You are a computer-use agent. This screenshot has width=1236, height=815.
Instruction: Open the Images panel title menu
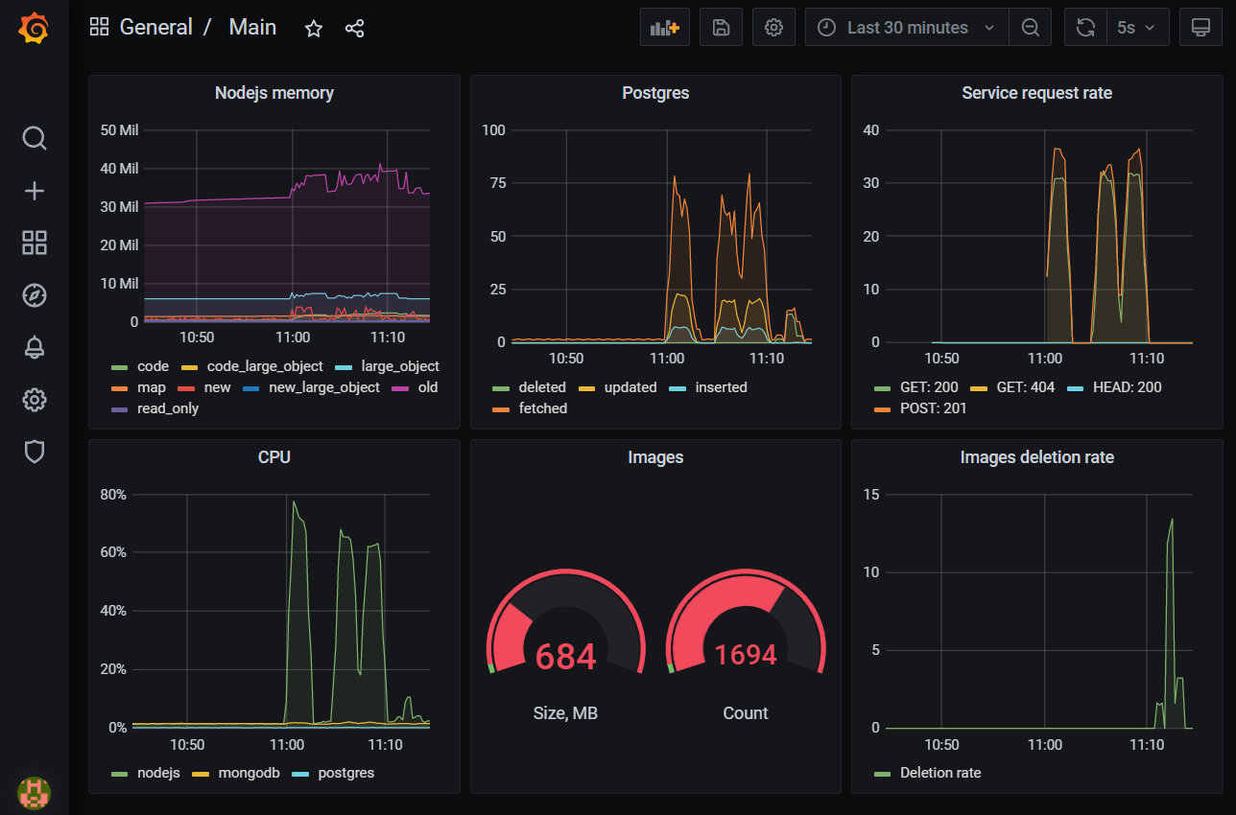coord(655,457)
